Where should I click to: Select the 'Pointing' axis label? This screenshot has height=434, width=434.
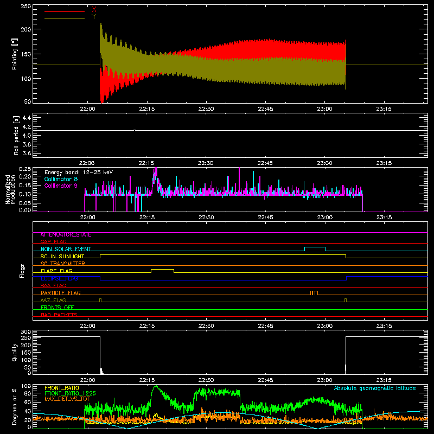pos(15,54)
